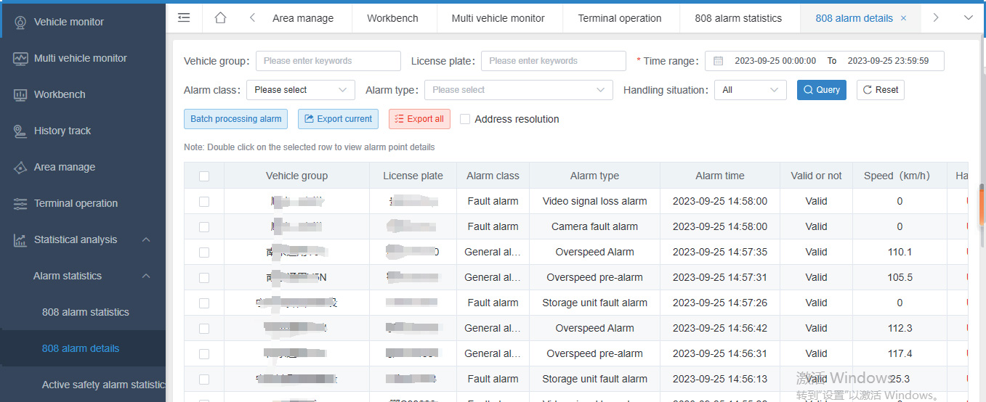Click the Time range end date field
Viewport: 986px width, 402px height.
pyautogui.click(x=889, y=61)
